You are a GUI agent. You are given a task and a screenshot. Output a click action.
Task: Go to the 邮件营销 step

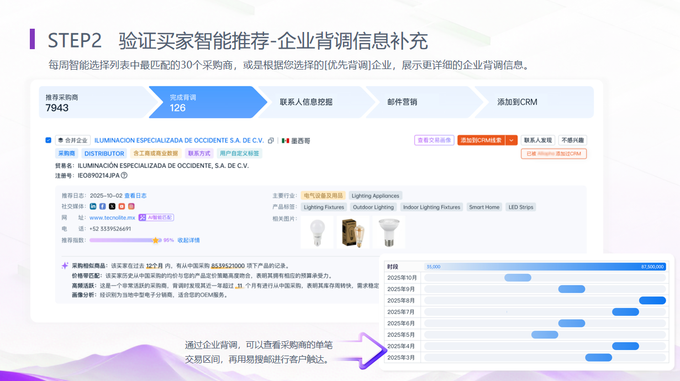pos(402,102)
